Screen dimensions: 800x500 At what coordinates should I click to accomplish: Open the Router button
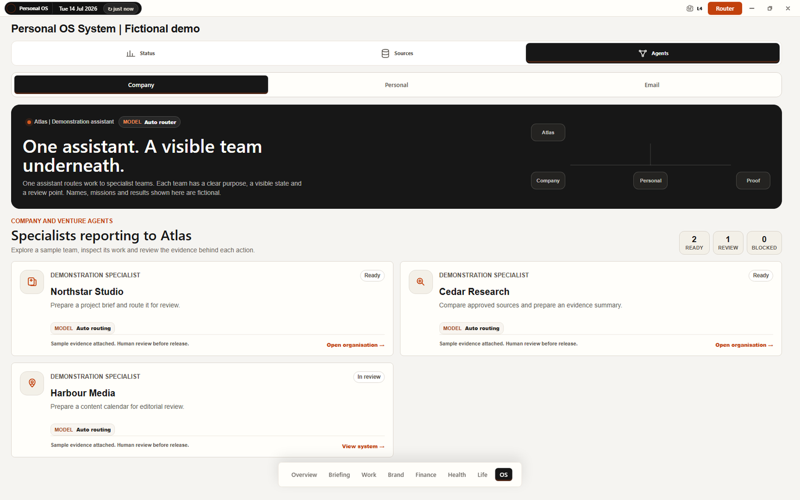click(724, 8)
